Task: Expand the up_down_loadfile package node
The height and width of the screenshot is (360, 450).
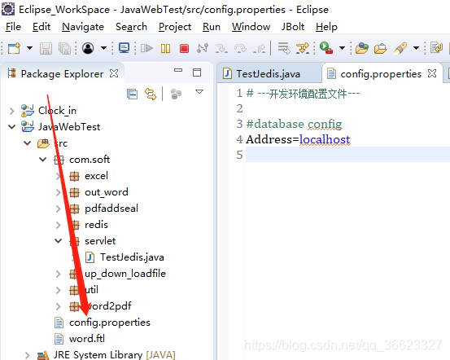Action: (x=59, y=274)
